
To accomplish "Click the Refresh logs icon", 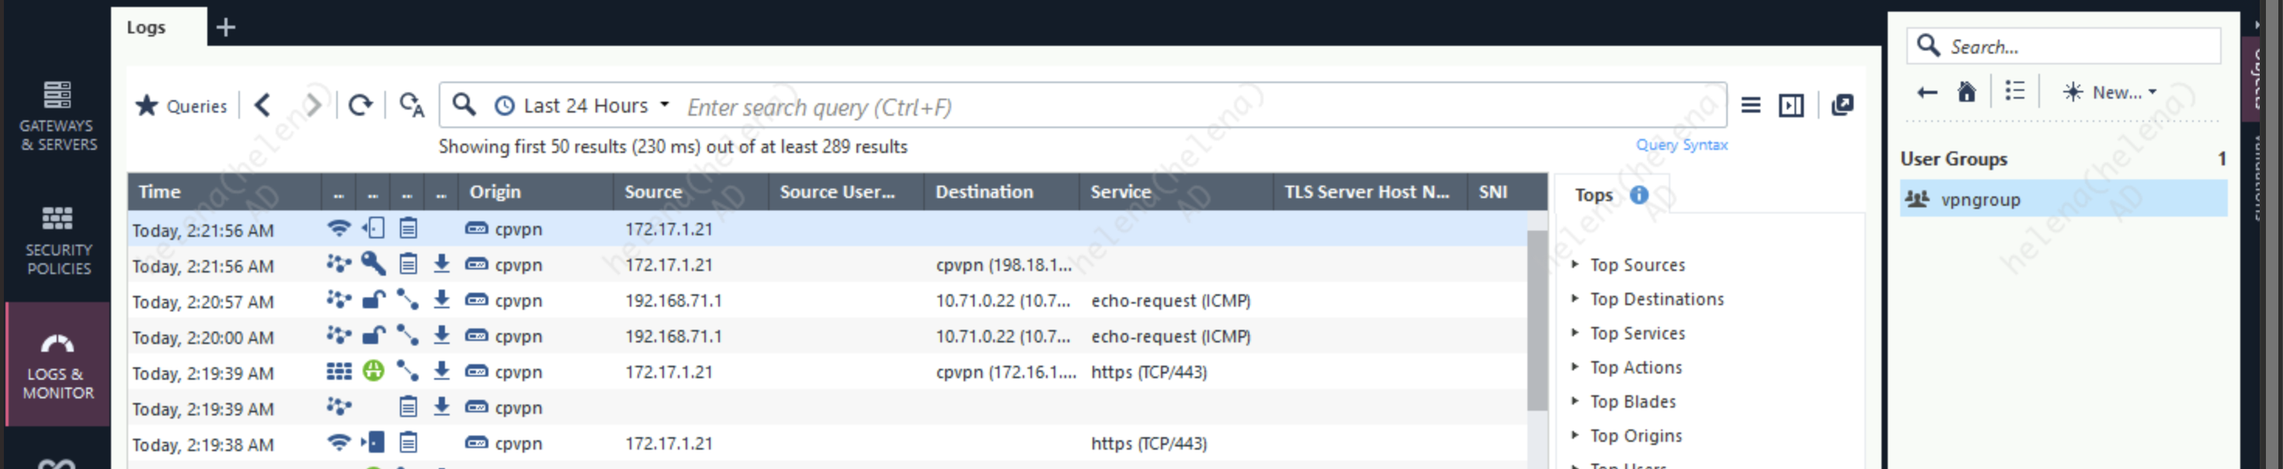I will tap(360, 106).
